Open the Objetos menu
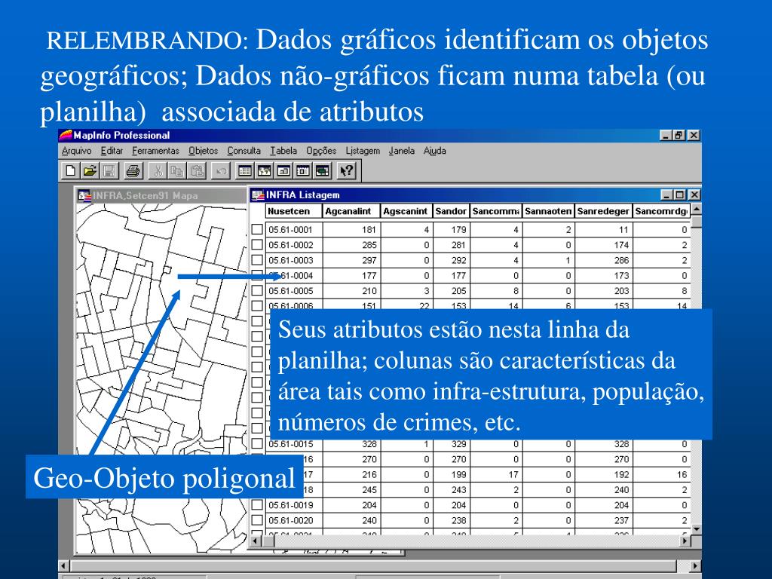Screen dimensions: 772x579 coord(204,151)
